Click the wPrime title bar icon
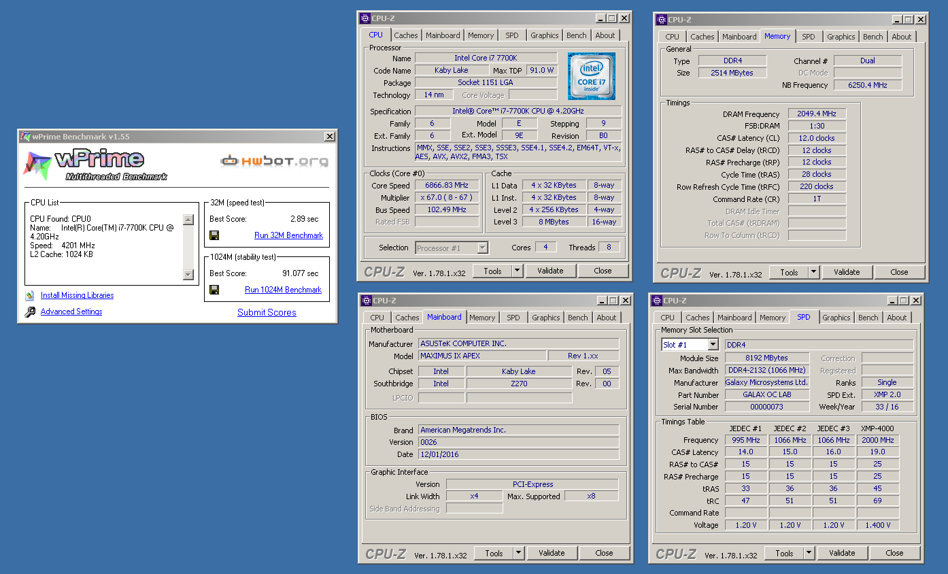 pos(25,137)
